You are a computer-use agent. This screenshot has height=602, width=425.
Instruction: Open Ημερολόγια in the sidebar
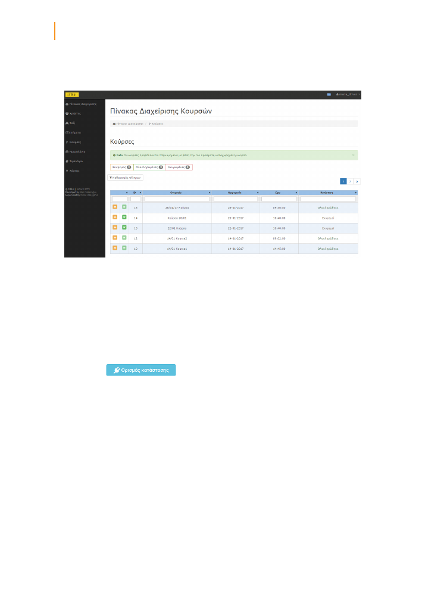pos(75,151)
